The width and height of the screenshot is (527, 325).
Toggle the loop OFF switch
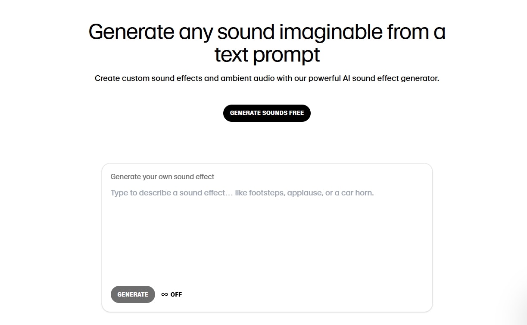click(172, 294)
